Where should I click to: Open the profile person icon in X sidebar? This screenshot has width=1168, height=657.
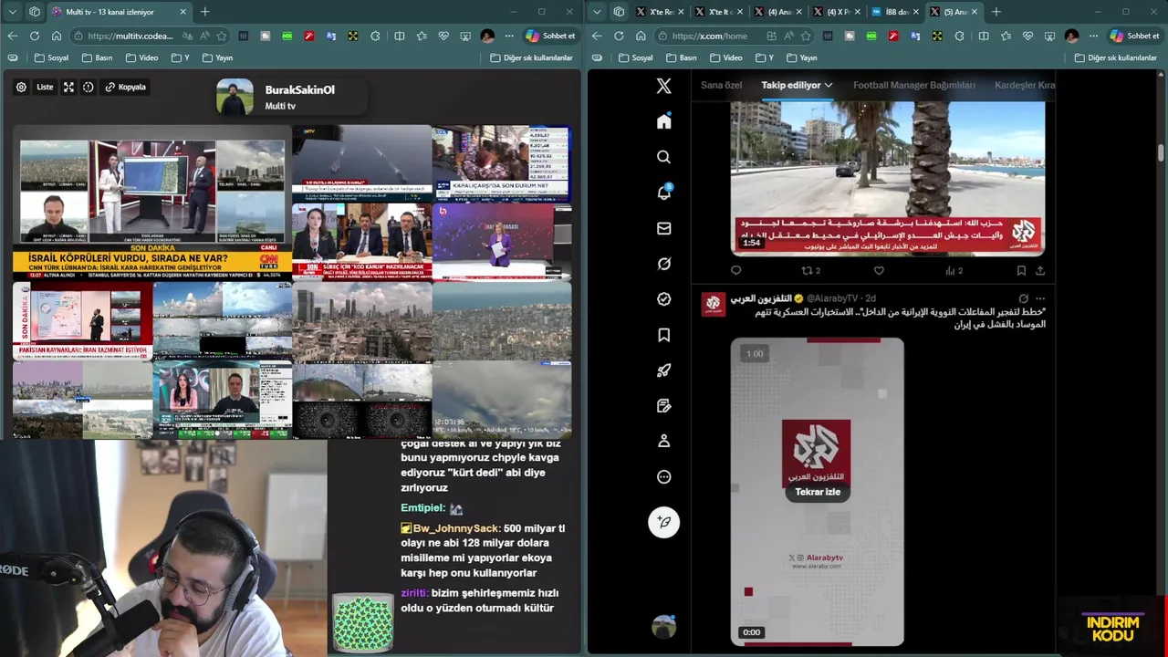[x=664, y=441]
